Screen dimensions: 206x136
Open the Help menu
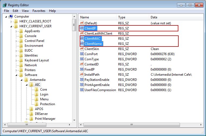(x=52, y=11)
